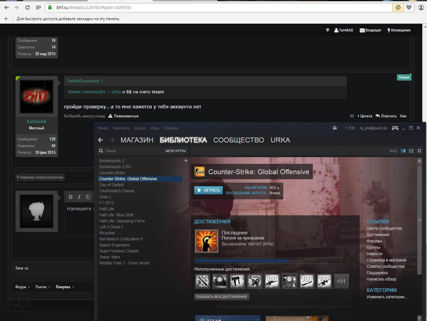
Task: Switch the Steam library to detail view
Action: click(403, 151)
